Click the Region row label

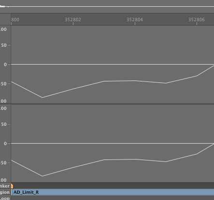point(5,192)
